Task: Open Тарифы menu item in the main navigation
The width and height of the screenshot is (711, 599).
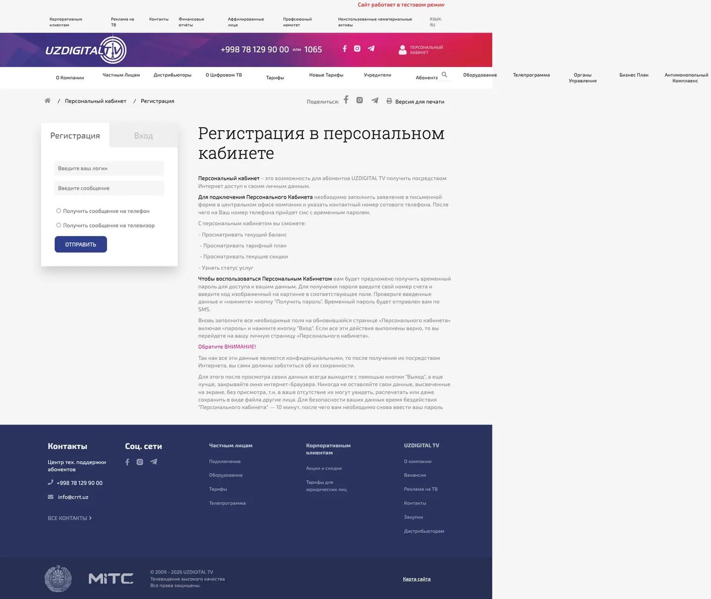Action: 275,77
